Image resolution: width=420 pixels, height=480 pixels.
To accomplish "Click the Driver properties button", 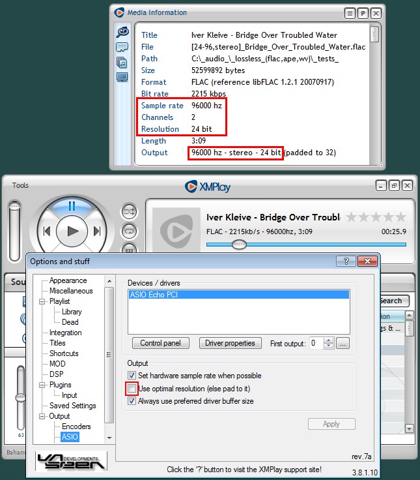I will (x=230, y=343).
